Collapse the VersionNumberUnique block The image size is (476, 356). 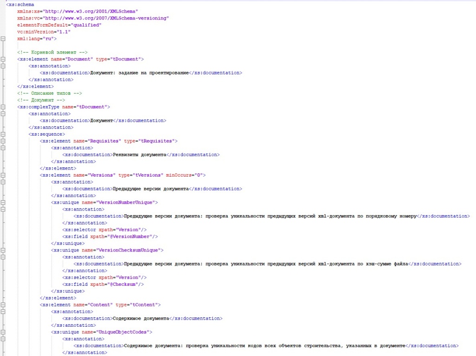pos(3,203)
